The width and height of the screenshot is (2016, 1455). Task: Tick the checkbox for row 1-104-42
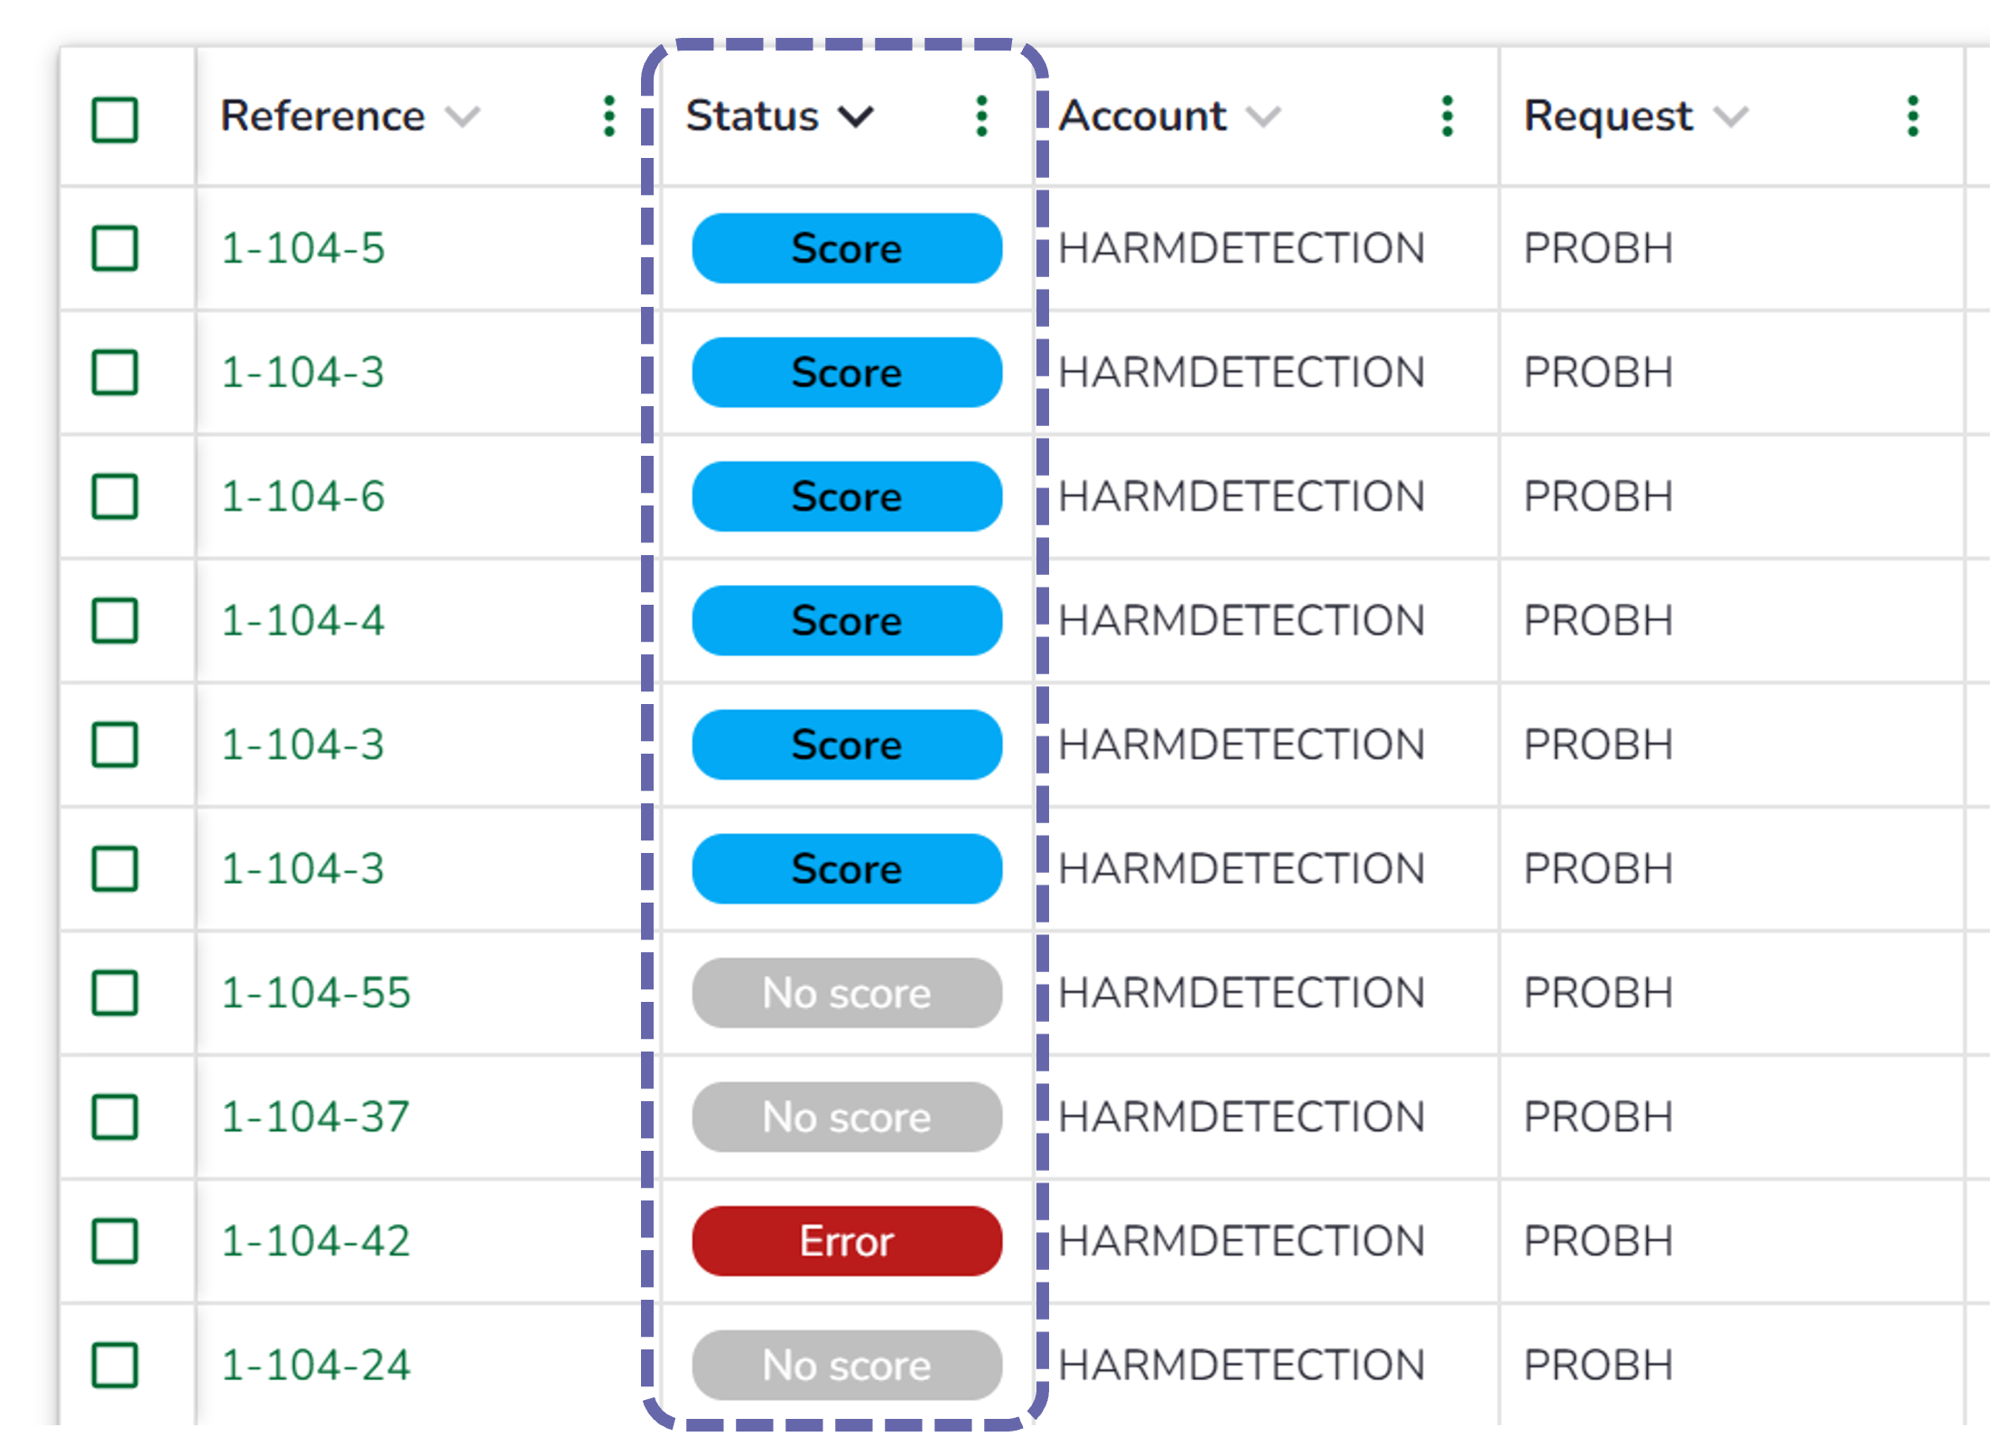click(x=115, y=1241)
